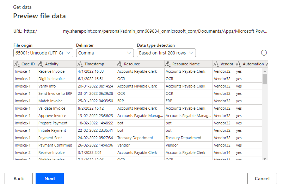Open the File origin dropdown
This screenshot has height=188, width=283.
43,53
